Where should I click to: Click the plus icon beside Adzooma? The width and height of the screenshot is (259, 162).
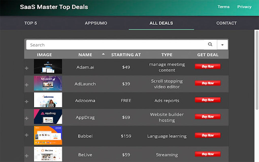click(26, 101)
